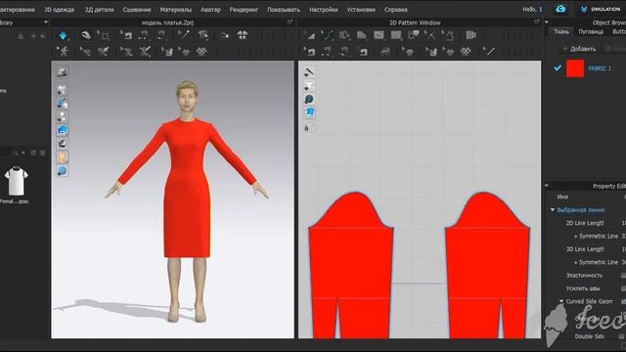Choose Segment Sewing tool in 2D toolbar

[327, 51]
